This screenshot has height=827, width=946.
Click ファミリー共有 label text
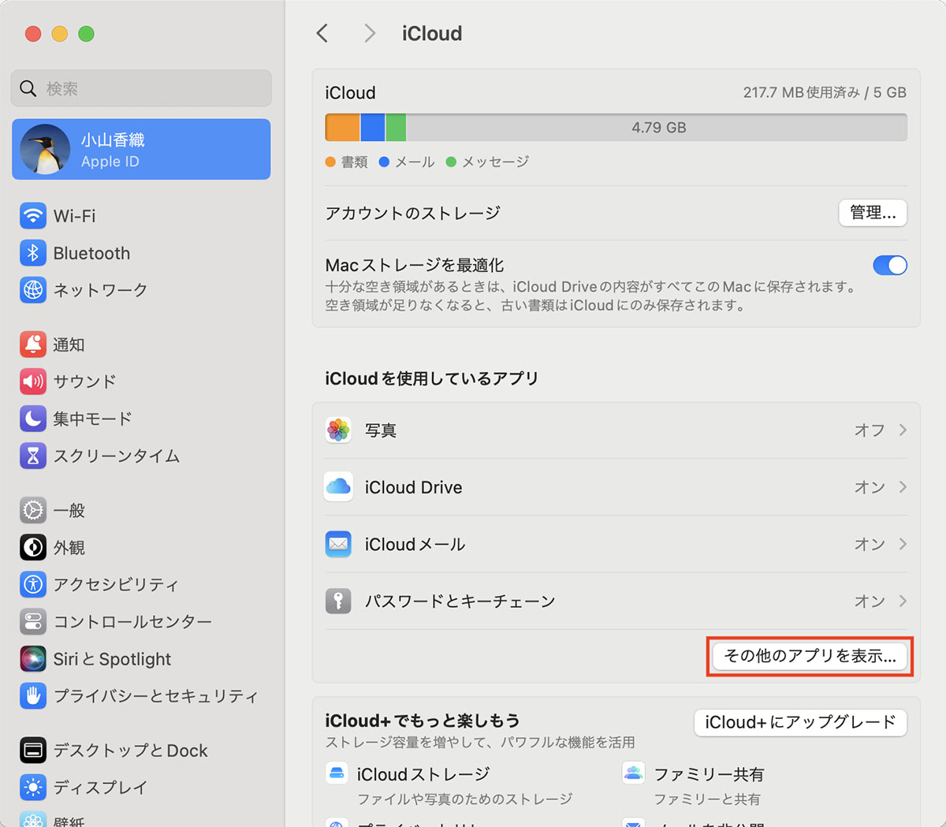point(709,774)
